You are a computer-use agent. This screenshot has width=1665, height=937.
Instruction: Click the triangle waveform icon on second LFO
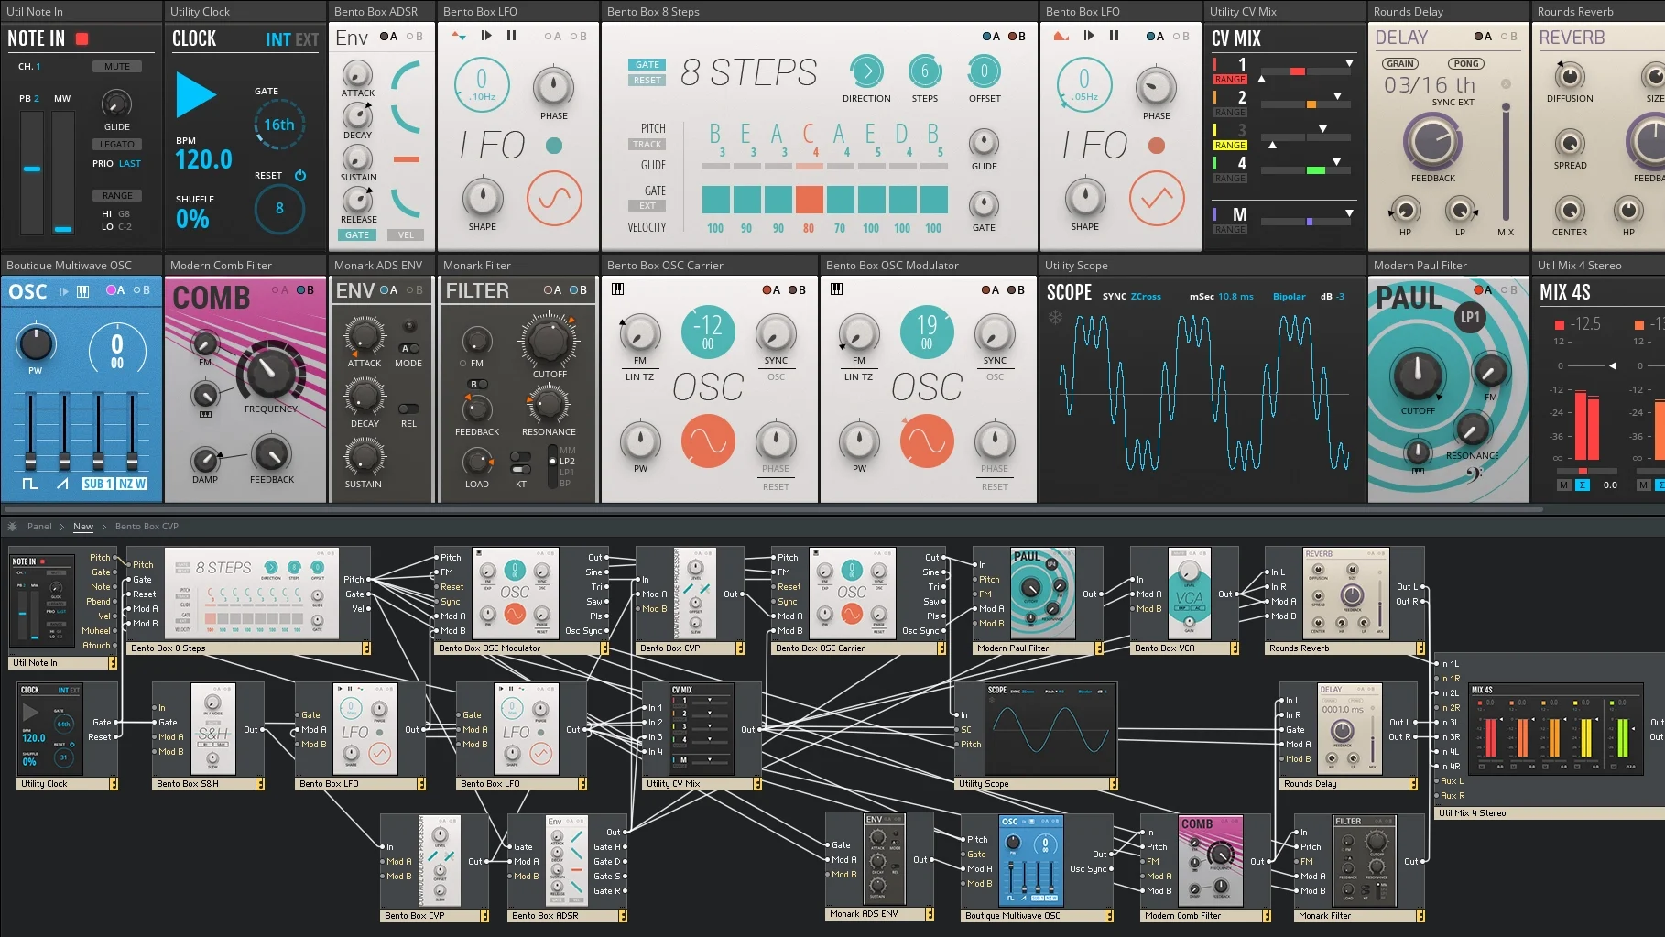[1156, 198]
